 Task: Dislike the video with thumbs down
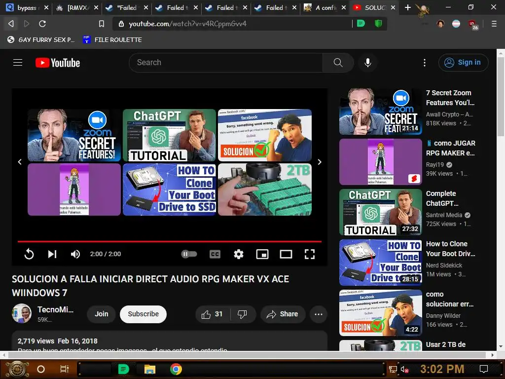pos(242,314)
